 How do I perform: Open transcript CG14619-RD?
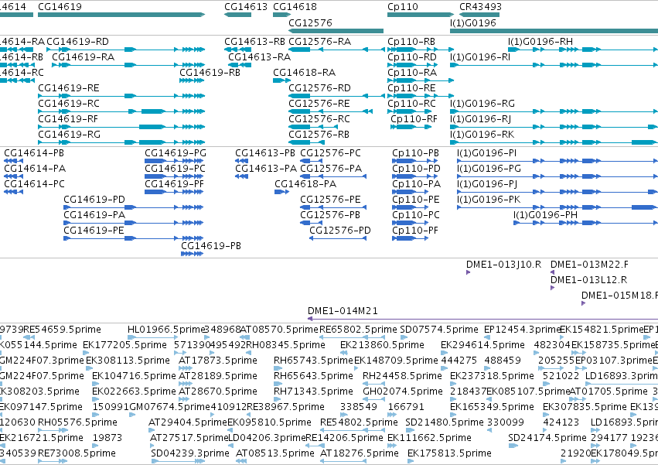click(126, 50)
